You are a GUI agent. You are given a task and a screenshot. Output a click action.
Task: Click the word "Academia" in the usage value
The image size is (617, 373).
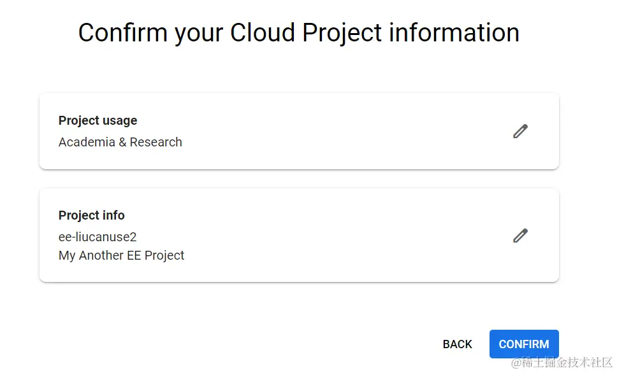coord(87,142)
